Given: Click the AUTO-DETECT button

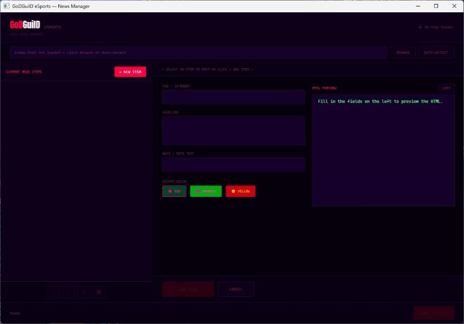Looking at the screenshot, I should (x=436, y=52).
